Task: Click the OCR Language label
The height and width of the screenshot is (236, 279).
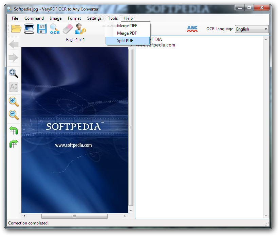Action: tap(220, 29)
